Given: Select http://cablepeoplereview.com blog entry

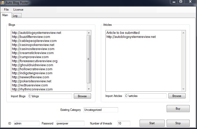Looking at the screenshot, I should coord(34,41).
